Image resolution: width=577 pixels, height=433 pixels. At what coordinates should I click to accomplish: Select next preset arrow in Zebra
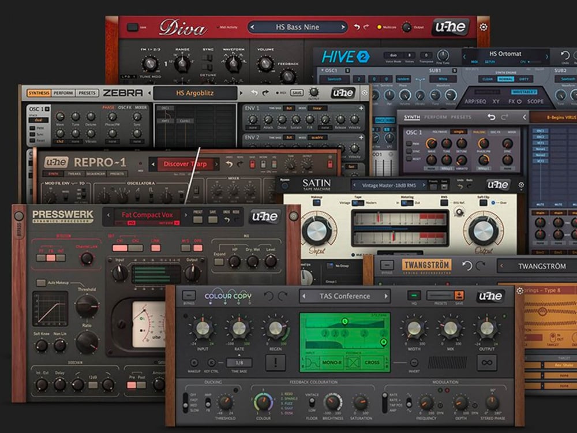click(241, 93)
